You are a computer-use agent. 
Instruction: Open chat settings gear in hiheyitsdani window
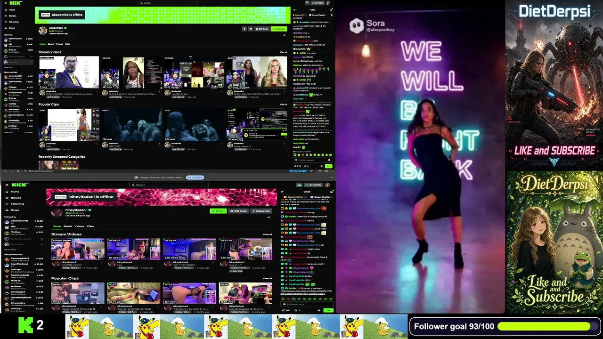(x=319, y=310)
